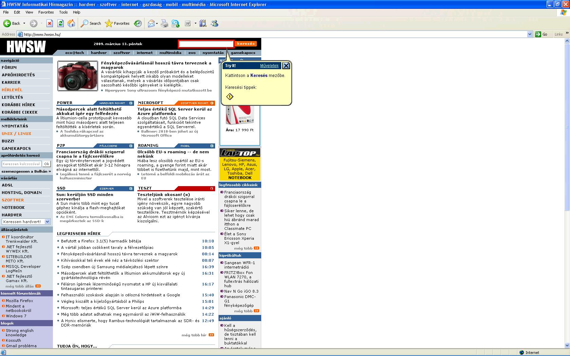Screen dimensions: 570x356
Task: Open the File menu
Action: click(6, 12)
